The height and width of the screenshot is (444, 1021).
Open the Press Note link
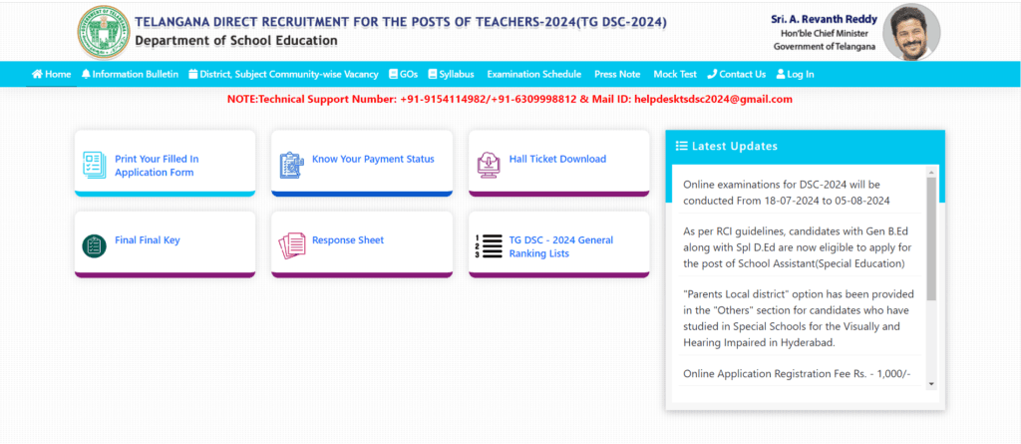pos(617,74)
